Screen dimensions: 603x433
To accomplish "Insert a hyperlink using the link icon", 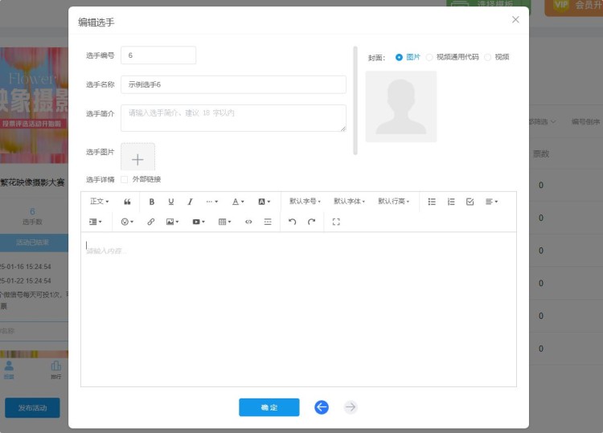I will click(x=151, y=222).
